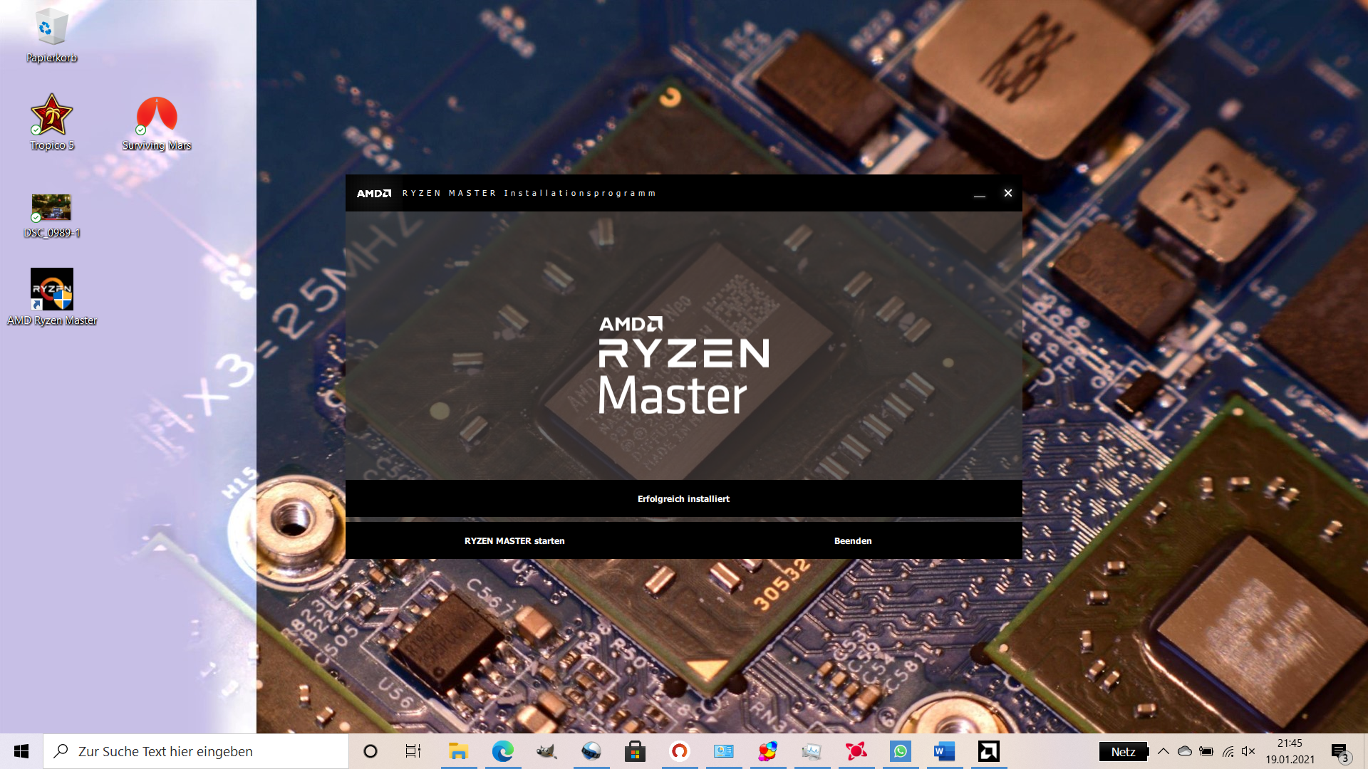This screenshot has width=1368, height=769.
Task: Open GIMP from the taskbar
Action: (x=546, y=751)
